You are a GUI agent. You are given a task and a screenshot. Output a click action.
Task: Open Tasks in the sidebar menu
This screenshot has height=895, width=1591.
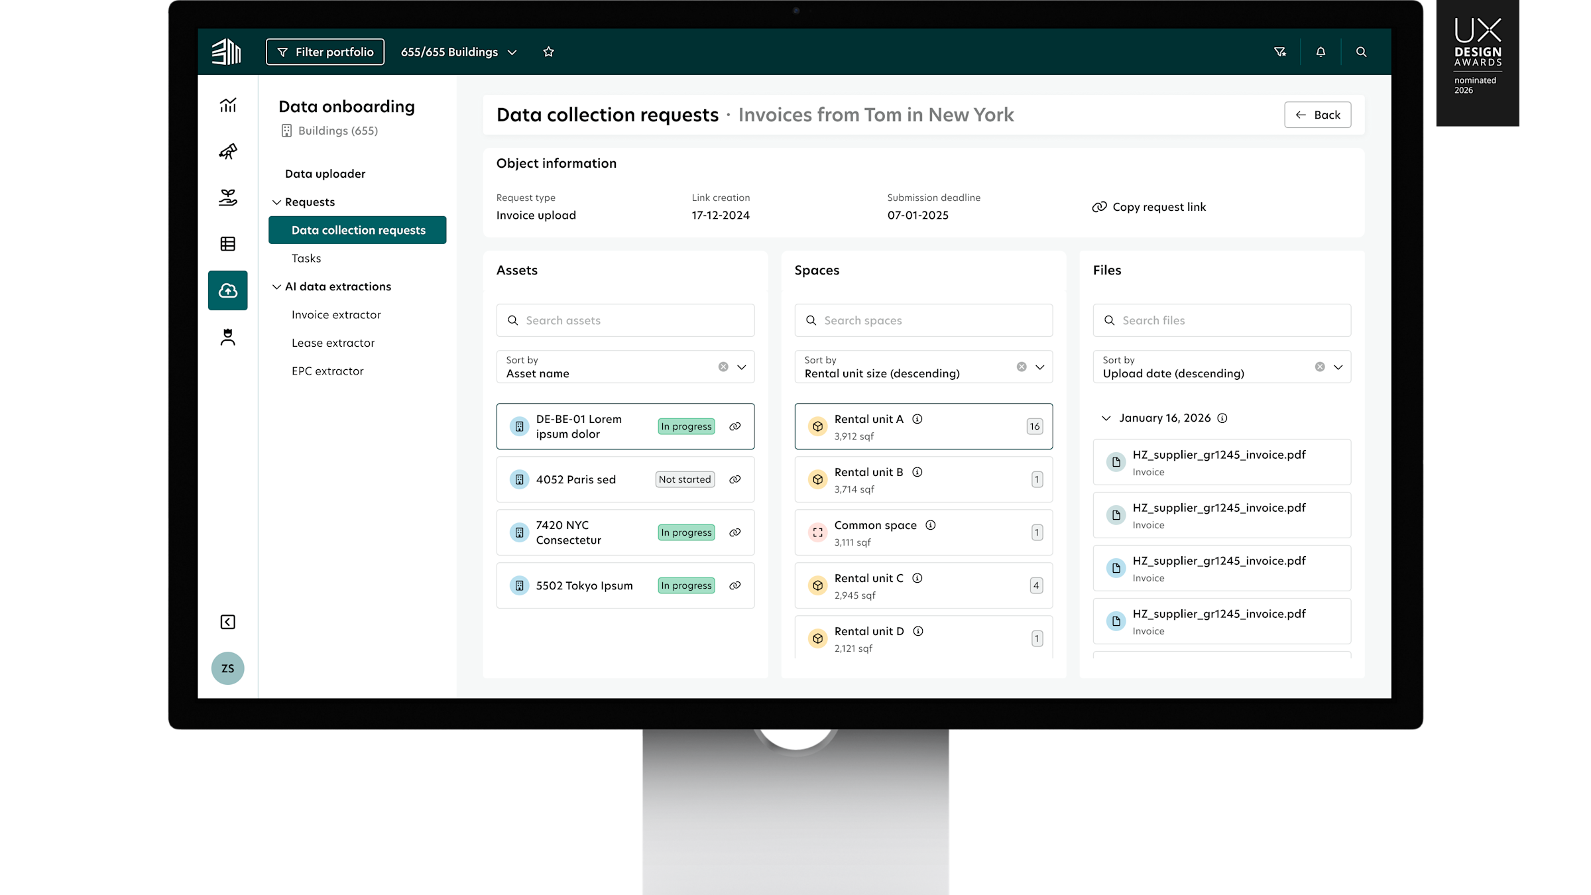coord(306,259)
